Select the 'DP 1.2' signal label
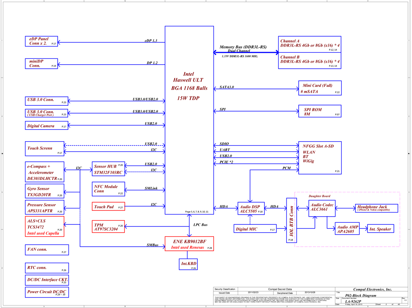Image resolution: width=412 pixels, height=308 pixels. pos(152,63)
